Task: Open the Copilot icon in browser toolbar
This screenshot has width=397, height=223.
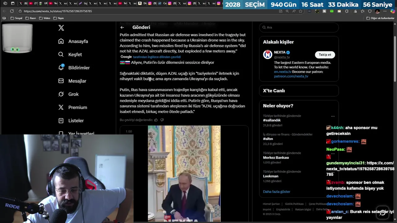Action: tap(393, 11)
